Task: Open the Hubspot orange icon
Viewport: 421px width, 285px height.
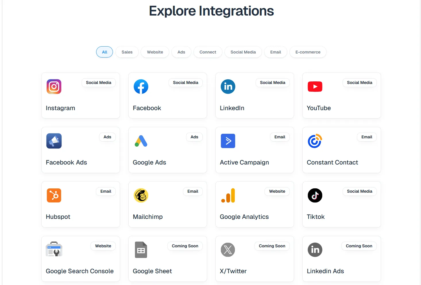Action: [54, 195]
